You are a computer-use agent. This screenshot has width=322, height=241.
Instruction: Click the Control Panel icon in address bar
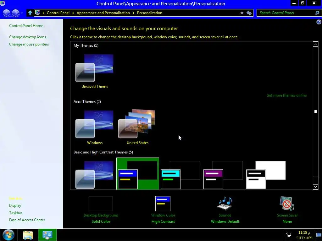point(38,13)
